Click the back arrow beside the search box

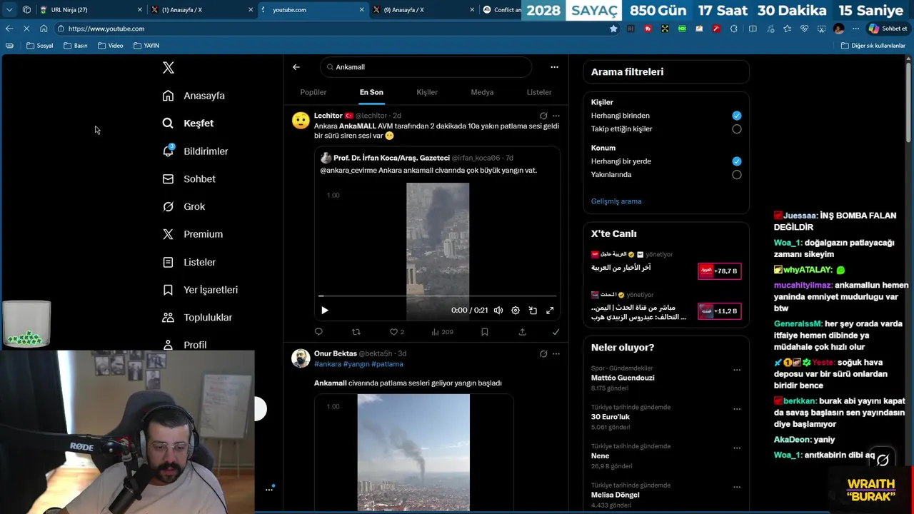[x=296, y=67]
